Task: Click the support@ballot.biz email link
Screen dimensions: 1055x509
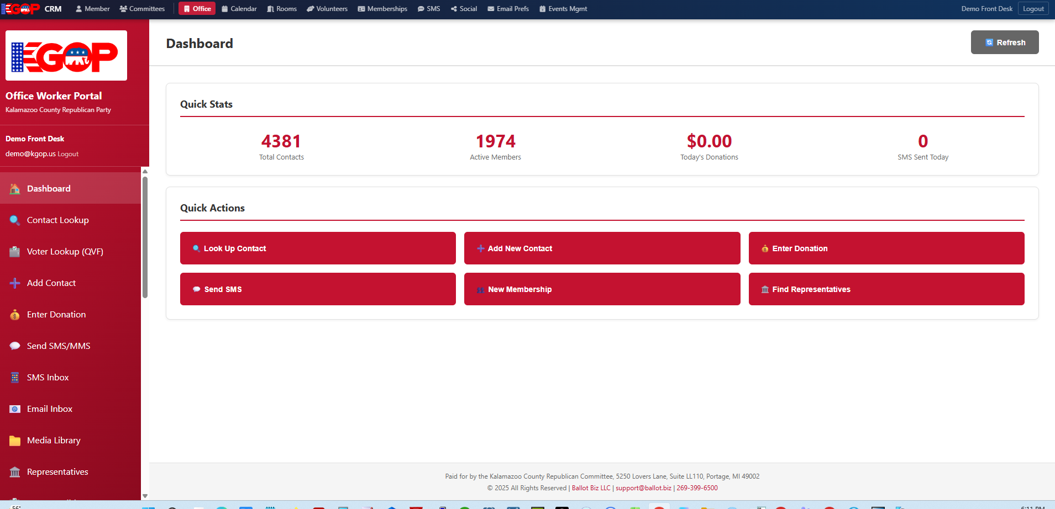Action: point(643,488)
